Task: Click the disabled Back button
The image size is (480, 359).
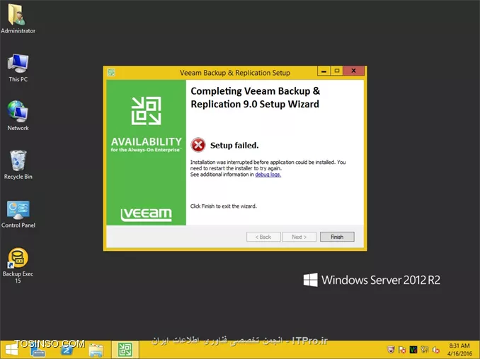Action: coord(263,237)
